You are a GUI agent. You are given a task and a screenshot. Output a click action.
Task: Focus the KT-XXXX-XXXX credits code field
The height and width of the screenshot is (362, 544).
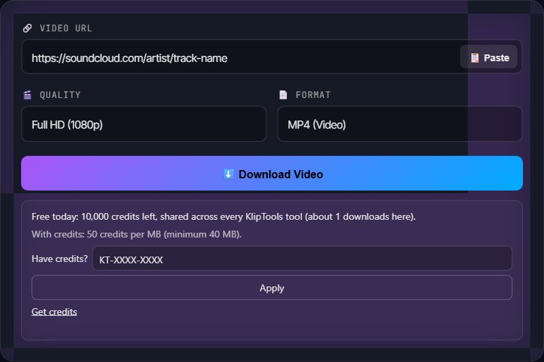click(302, 259)
